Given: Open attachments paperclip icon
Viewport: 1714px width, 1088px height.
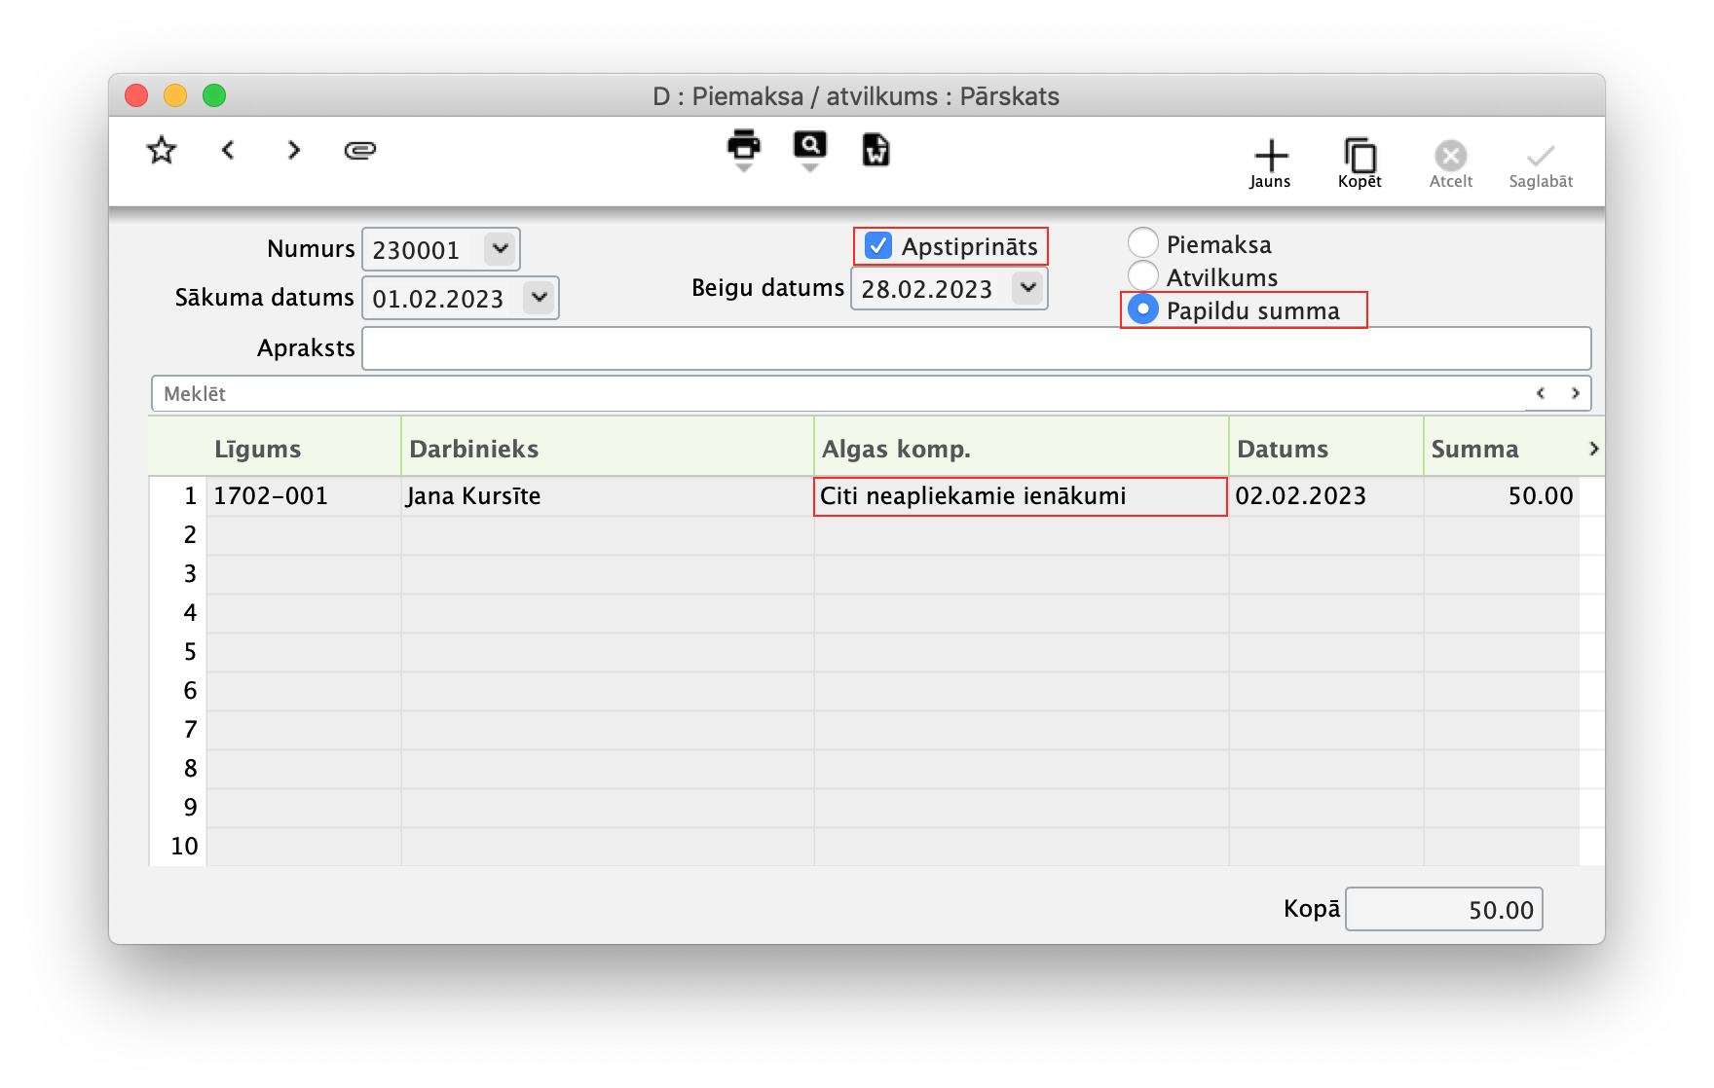Looking at the screenshot, I should click(x=360, y=150).
